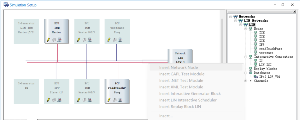
Task: Choose Insert Interactive Generator Block
Action: tap(196, 94)
